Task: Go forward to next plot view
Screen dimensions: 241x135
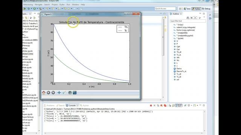Action: pyautogui.click(x=53, y=93)
